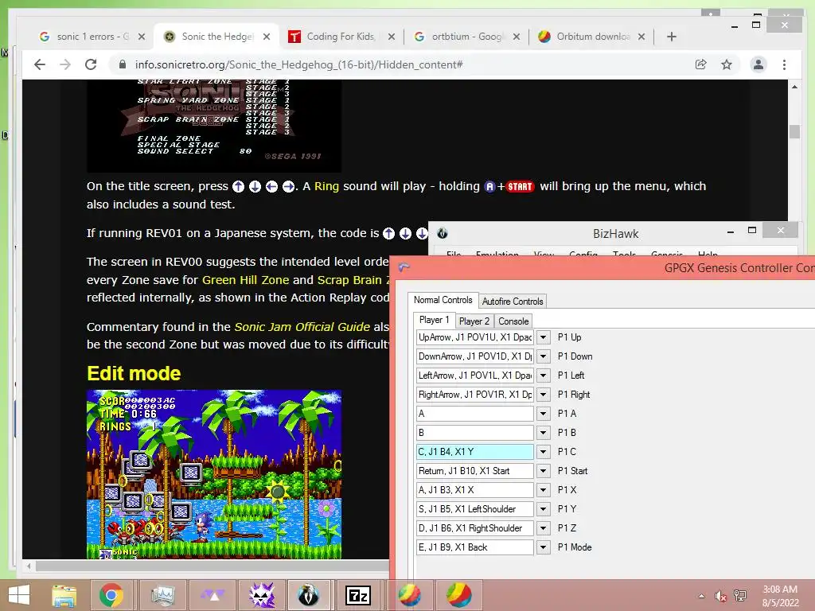Open the 'Green Hill Zone' link
The width and height of the screenshot is (815, 611).
[245, 279]
